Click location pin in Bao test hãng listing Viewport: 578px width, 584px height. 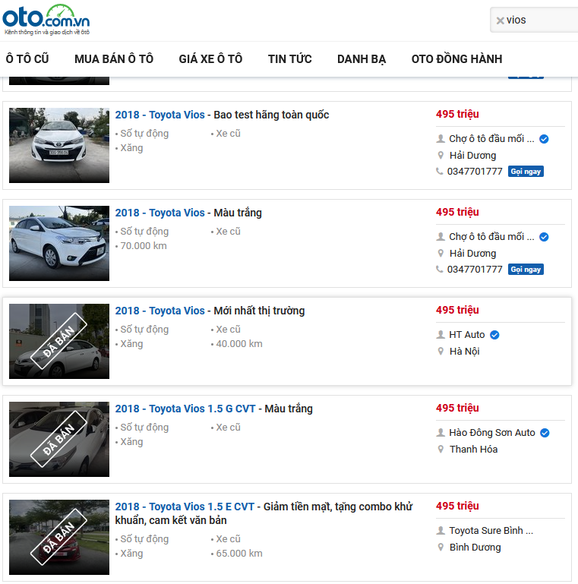tap(441, 156)
